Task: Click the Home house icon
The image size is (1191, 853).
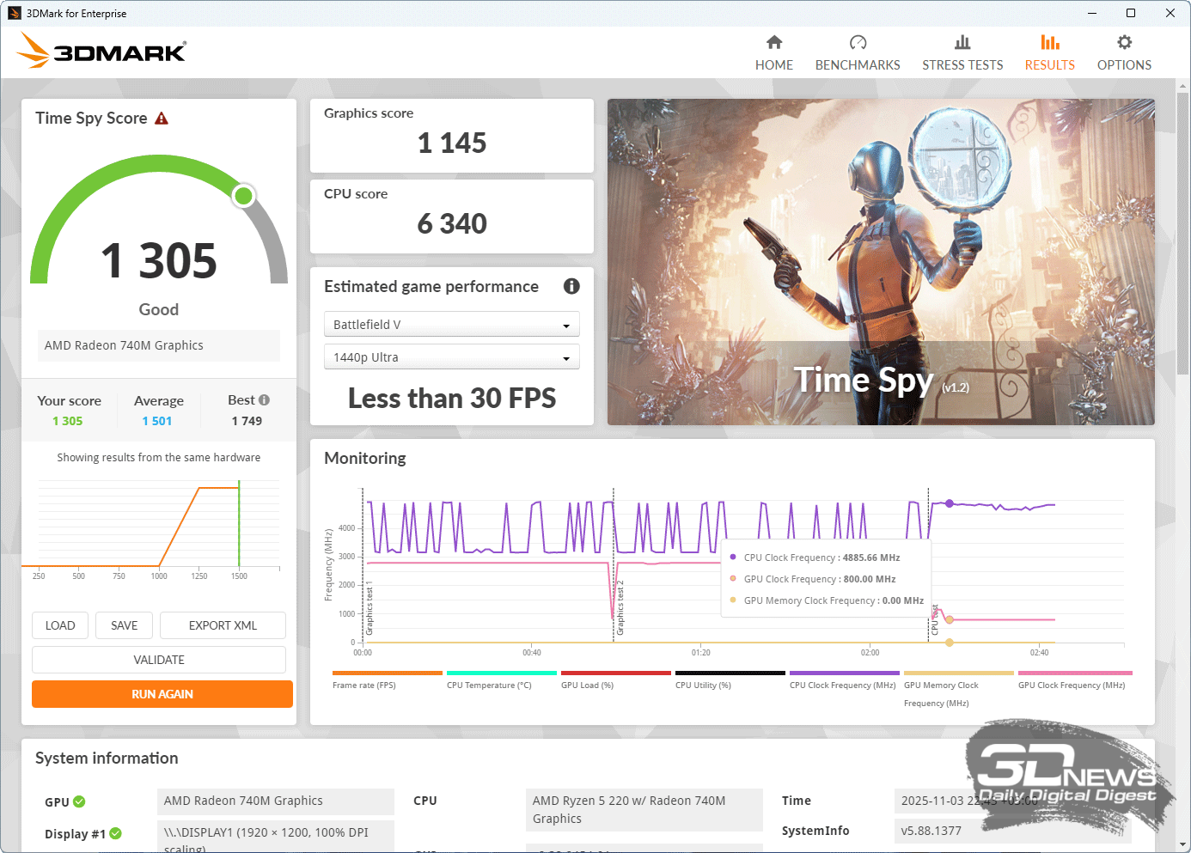Action: (773, 43)
